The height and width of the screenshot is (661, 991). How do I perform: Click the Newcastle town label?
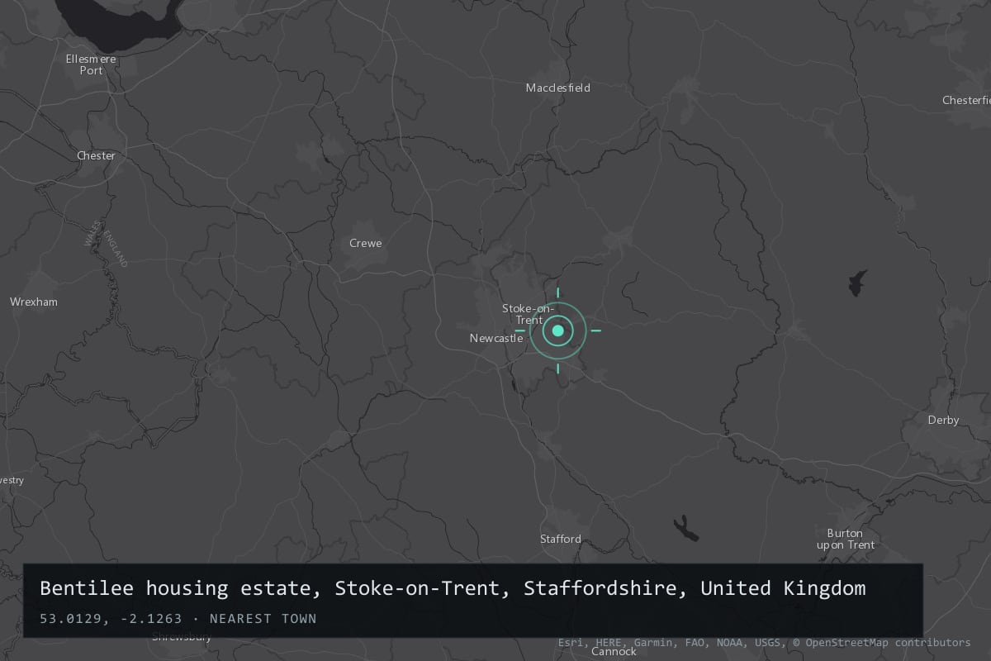[x=496, y=338]
